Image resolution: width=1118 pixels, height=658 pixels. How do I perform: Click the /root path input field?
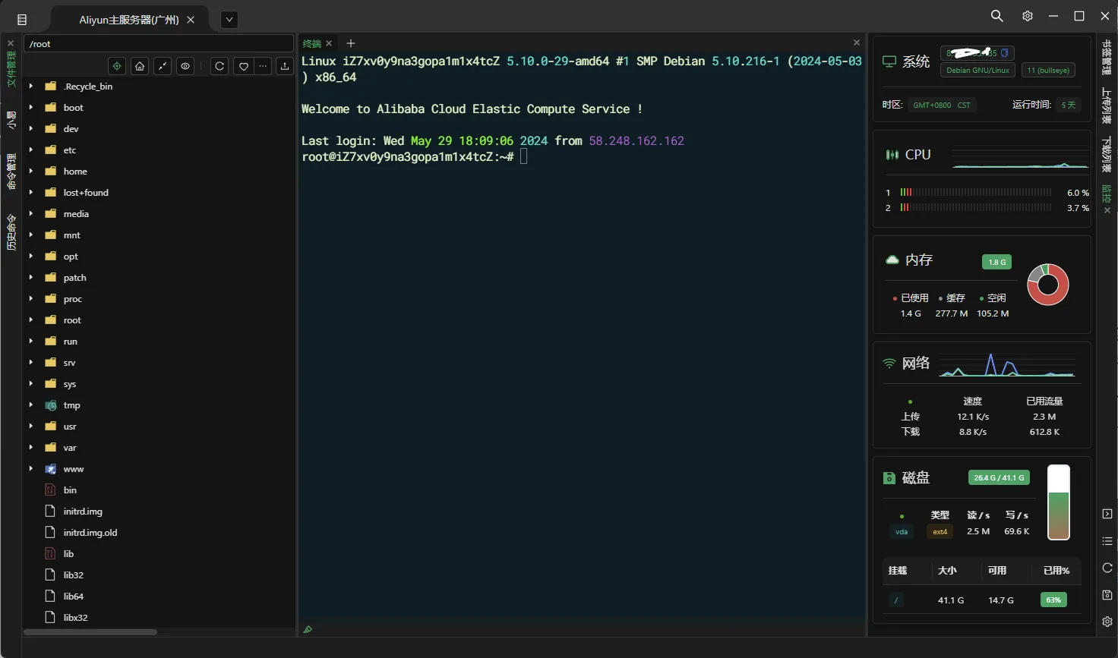click(158, 44)
